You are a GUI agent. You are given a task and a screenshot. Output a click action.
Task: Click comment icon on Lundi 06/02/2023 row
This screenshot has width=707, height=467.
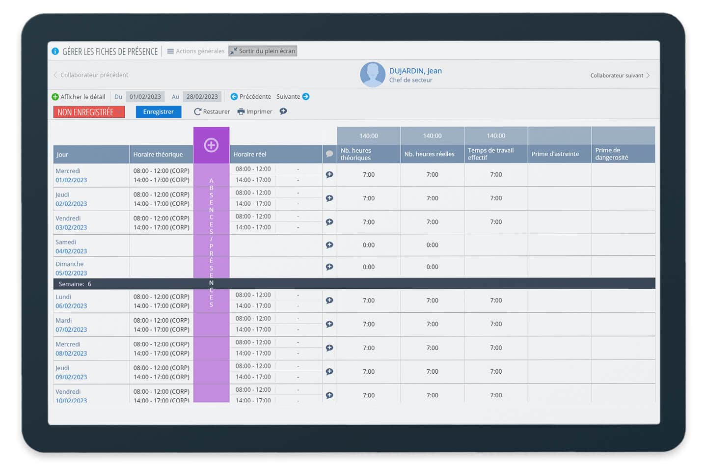[329, 301]
